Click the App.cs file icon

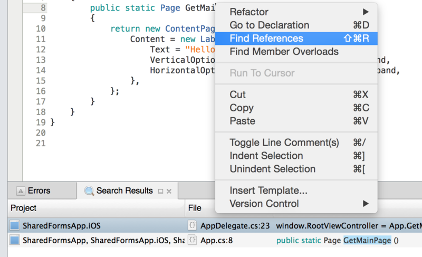coord(193,241)
